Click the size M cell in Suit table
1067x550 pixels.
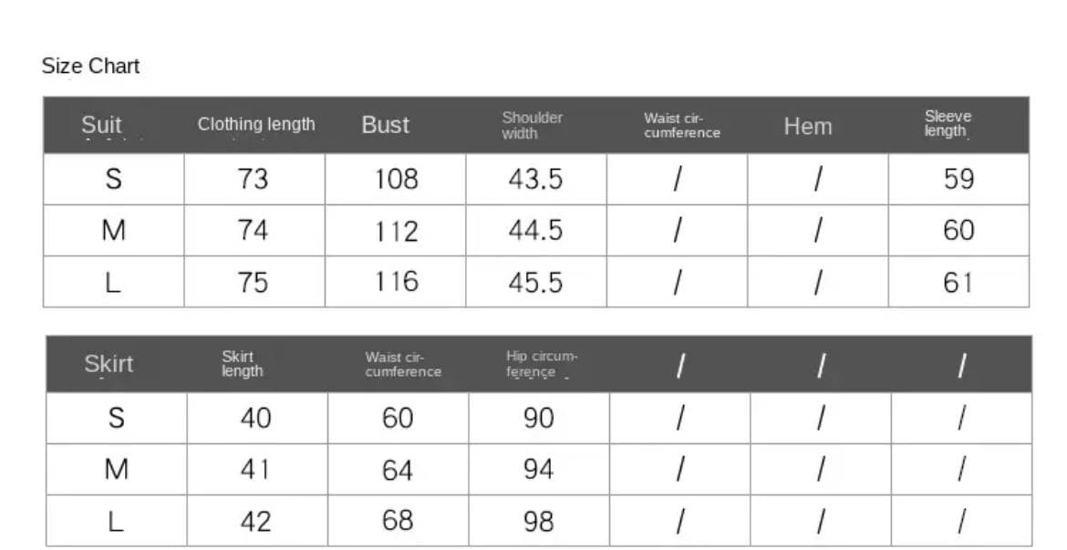click(113, 231)
